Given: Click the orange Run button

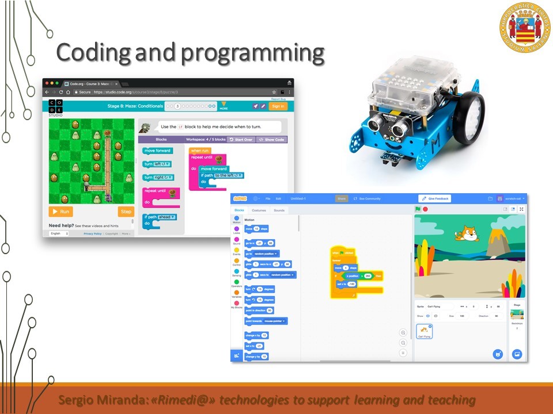Looking at the screenshot, I should tap(60, 212).
